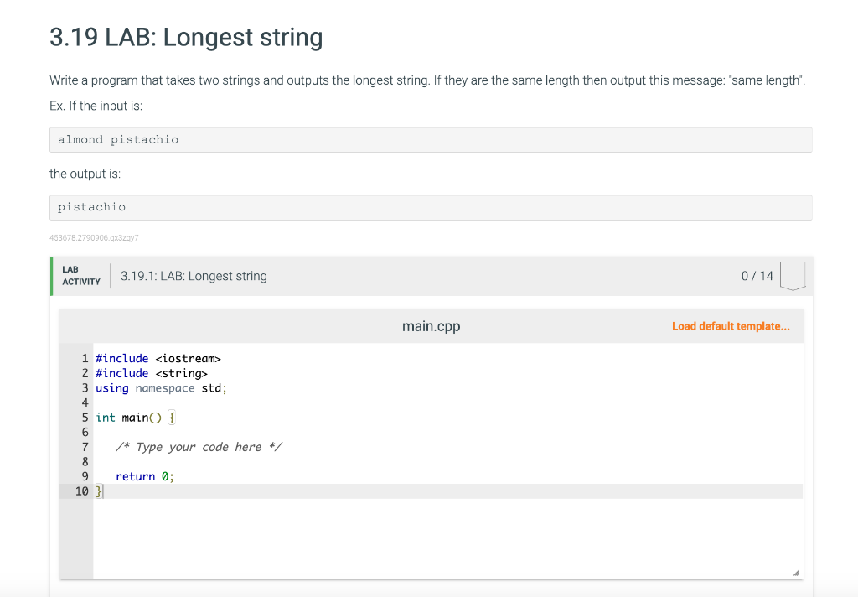Image resolution: width=858 pixels, height=597 pixels.
Task: Select the main.cpp tab
Action: [x=431, y=325]
